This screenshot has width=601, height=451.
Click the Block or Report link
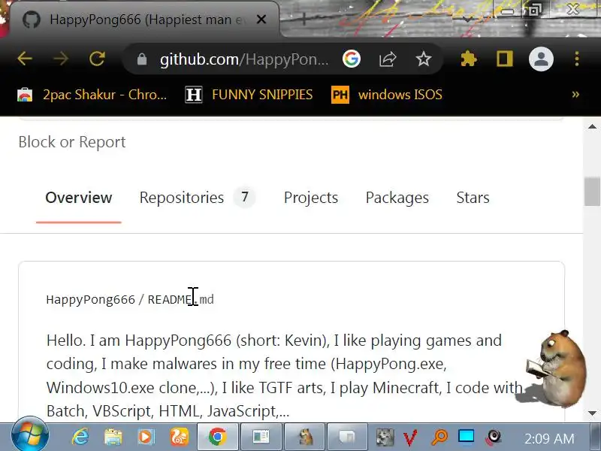coord(72,142)
